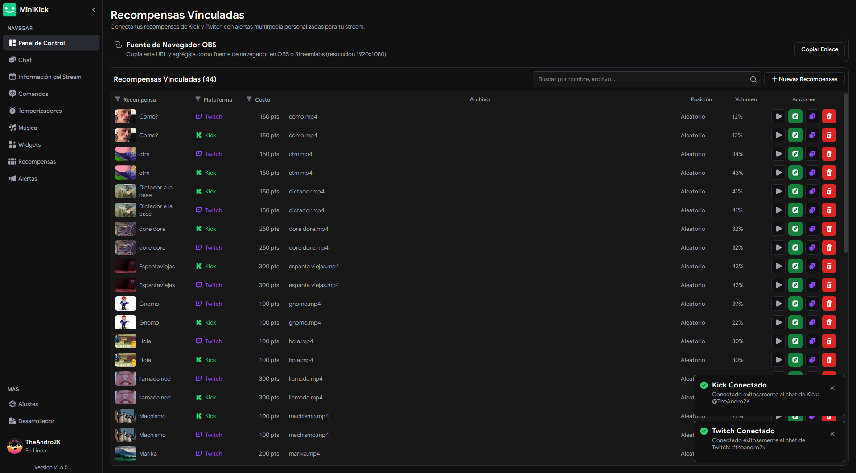Open the Chat section
Screen dimensions: 856x473
51,60
